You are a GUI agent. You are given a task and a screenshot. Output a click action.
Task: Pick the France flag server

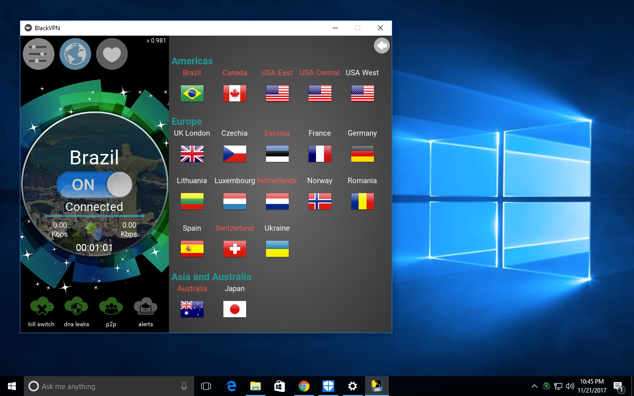click(x=320, y=153)
